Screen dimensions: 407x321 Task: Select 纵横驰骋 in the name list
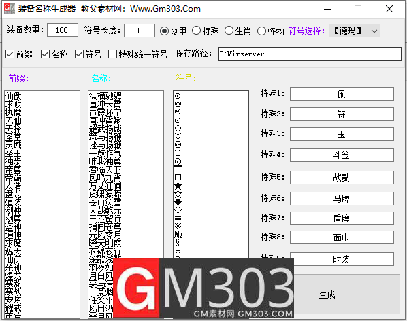coord(105,96)
